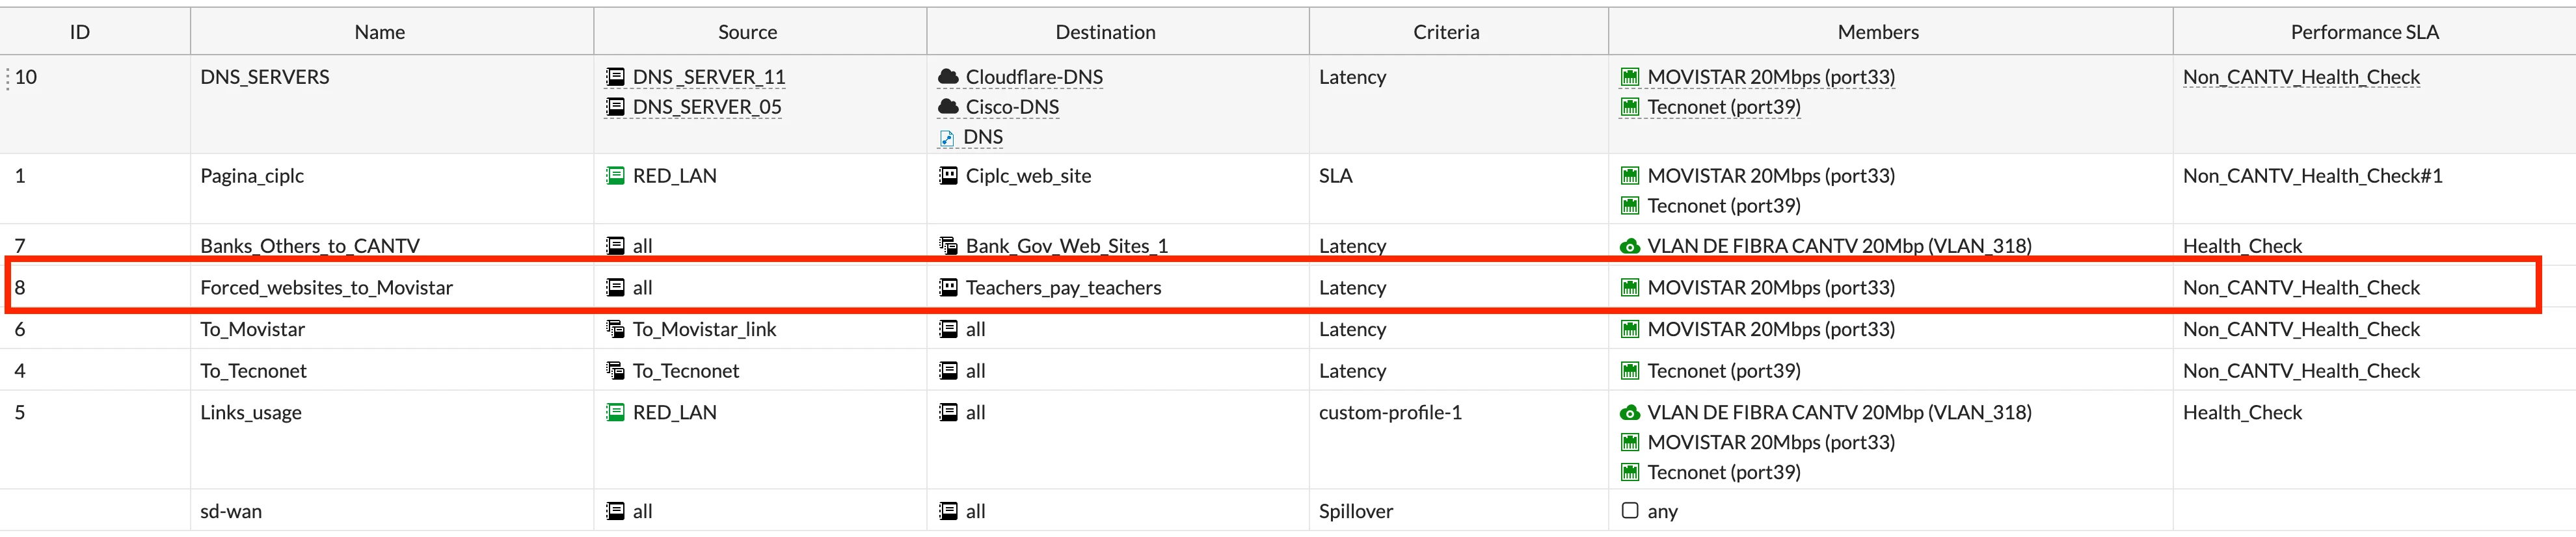Click the Cisco-DNS cloud icon
The height and width of the screenshot is (537, 2576).
point(948,107)
